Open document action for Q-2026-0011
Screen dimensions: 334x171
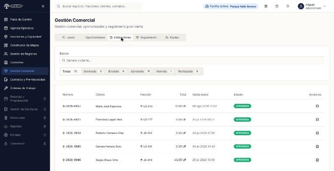click(317, 120)
